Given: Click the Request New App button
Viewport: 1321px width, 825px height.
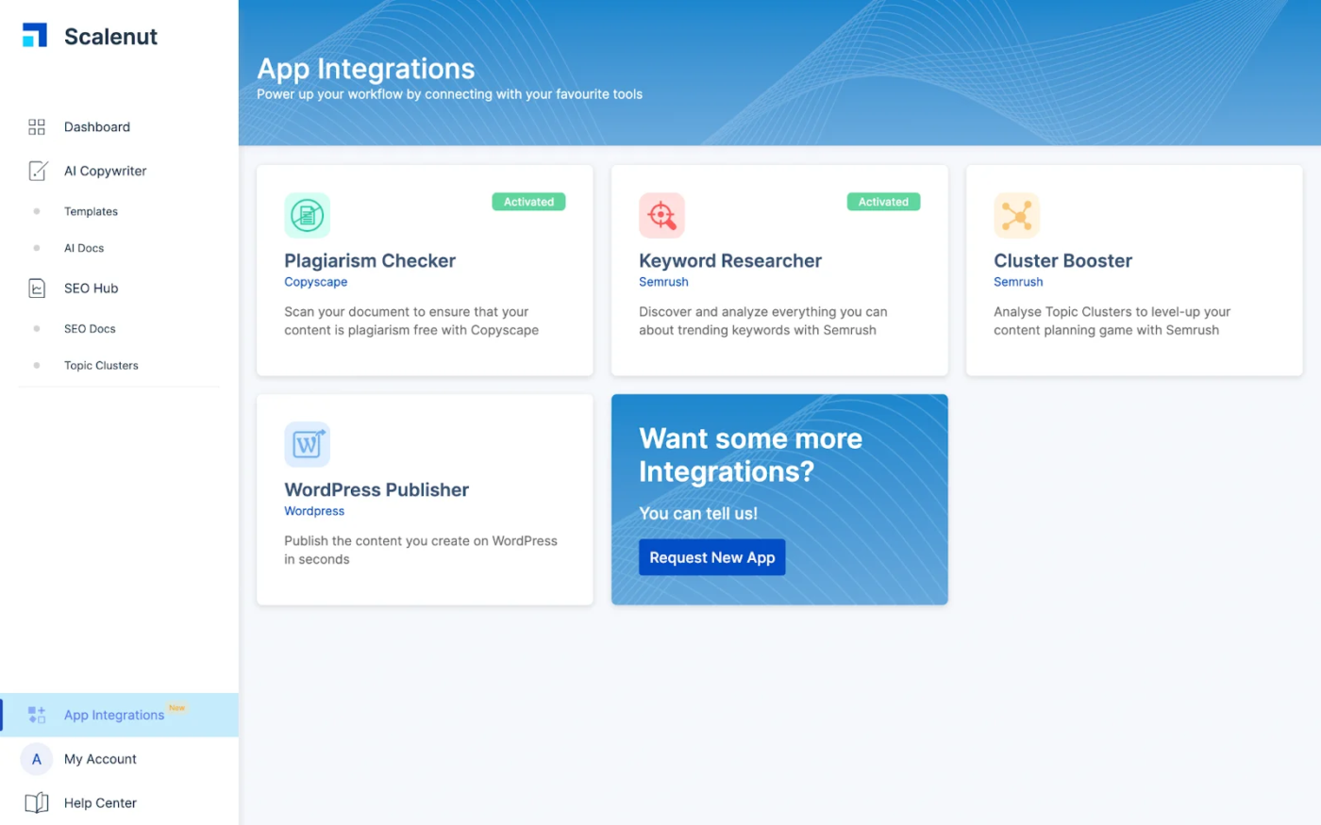Looking at the screenshot, I should 711,557.
